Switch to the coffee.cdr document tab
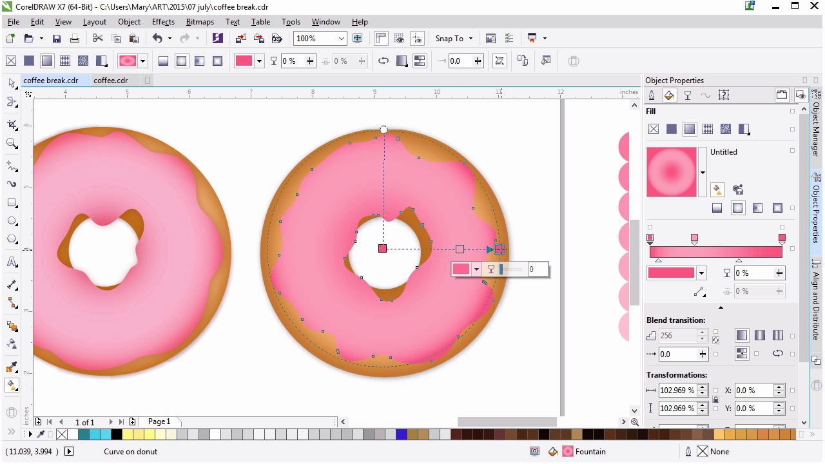Viewport: 825px width, 464px height. click(110, 81)
